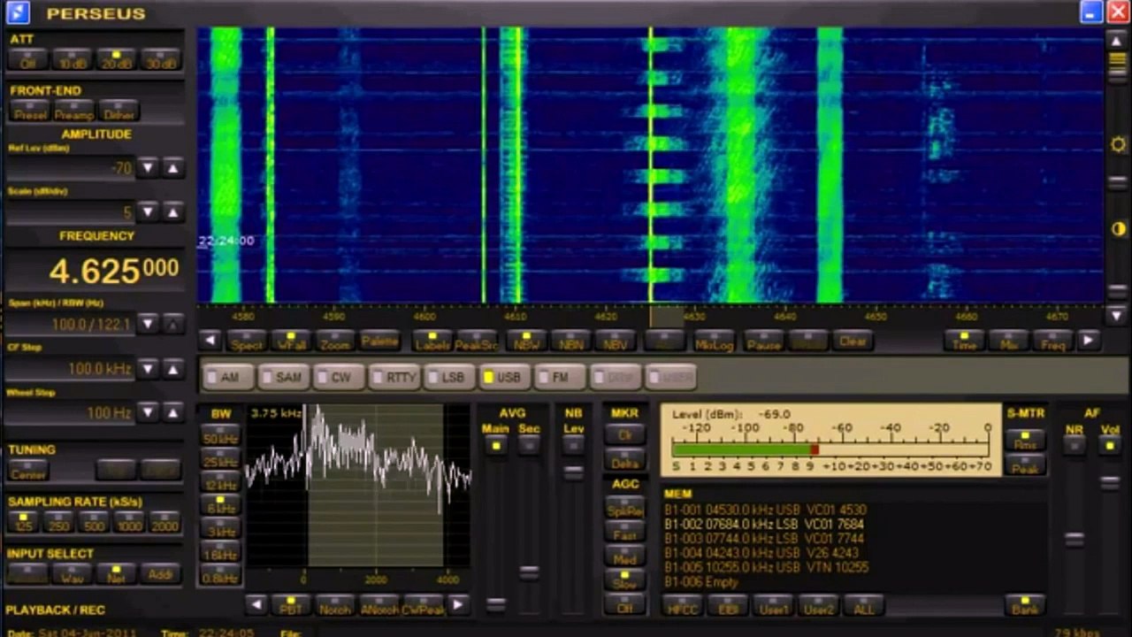Open the HFCC memory list

pyautogui.click(x=683, y=607)
